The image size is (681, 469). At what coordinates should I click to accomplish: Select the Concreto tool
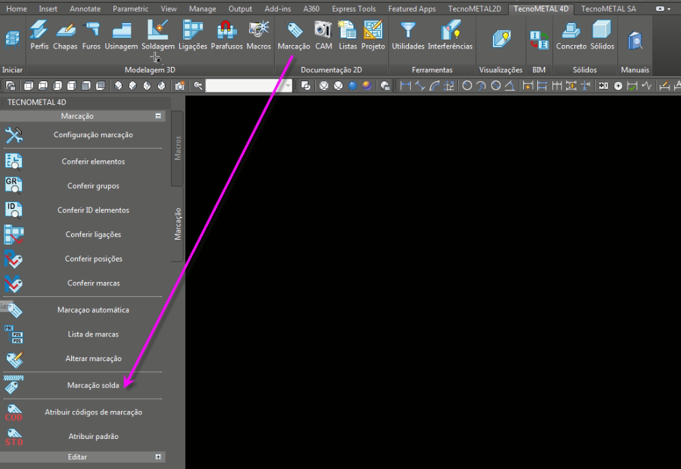(x=571, y=35)
